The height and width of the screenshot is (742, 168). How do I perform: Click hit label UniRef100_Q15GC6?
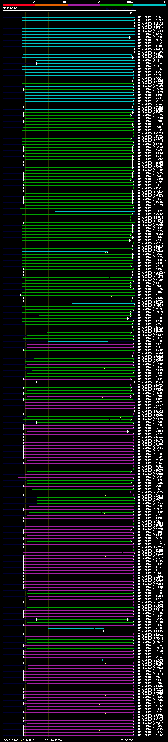[151, 306]
